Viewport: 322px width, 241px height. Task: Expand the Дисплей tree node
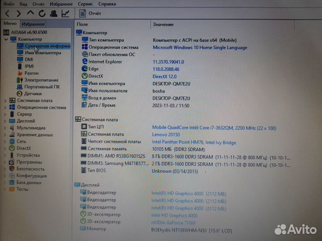[5, 121]
